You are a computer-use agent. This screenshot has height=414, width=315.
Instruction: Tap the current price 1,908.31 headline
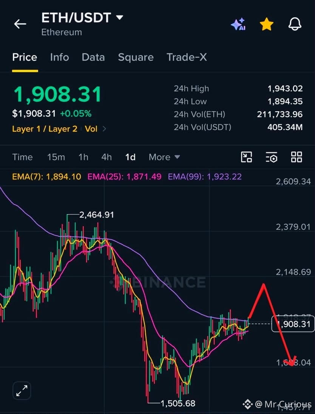(x=57, y=94)
